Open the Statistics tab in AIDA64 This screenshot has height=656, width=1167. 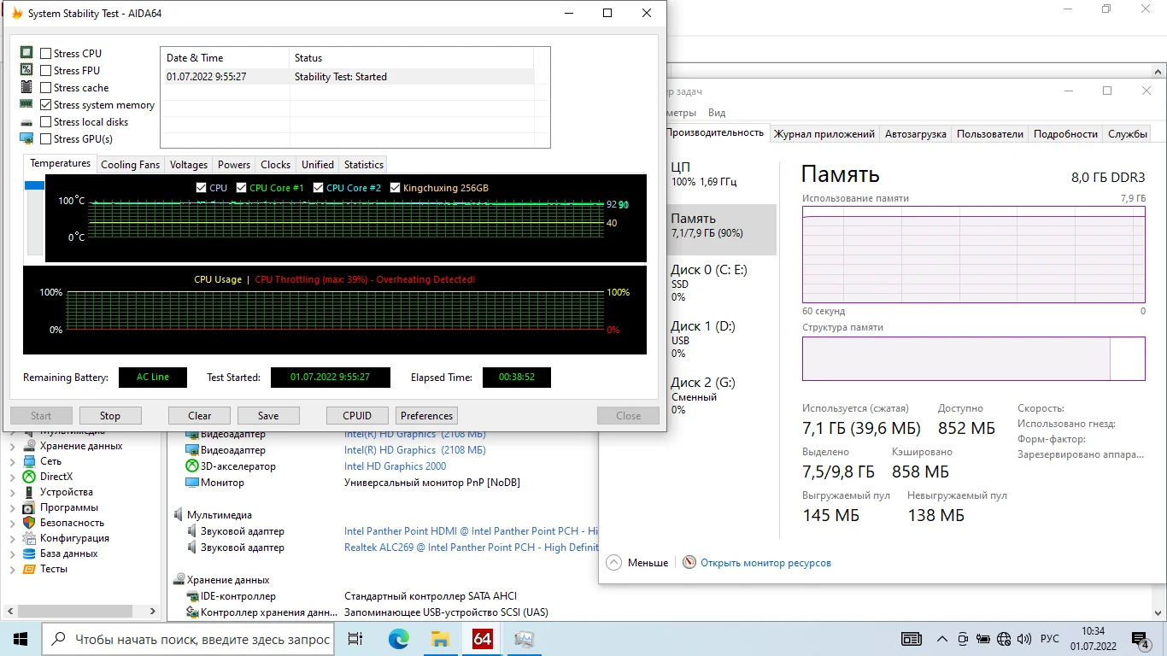364,165
